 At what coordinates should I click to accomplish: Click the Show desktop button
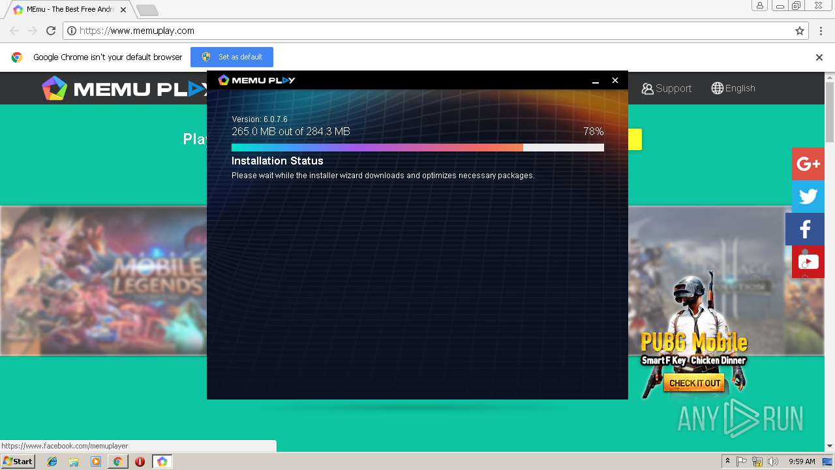pyautogui.click(x=828, y=462)
